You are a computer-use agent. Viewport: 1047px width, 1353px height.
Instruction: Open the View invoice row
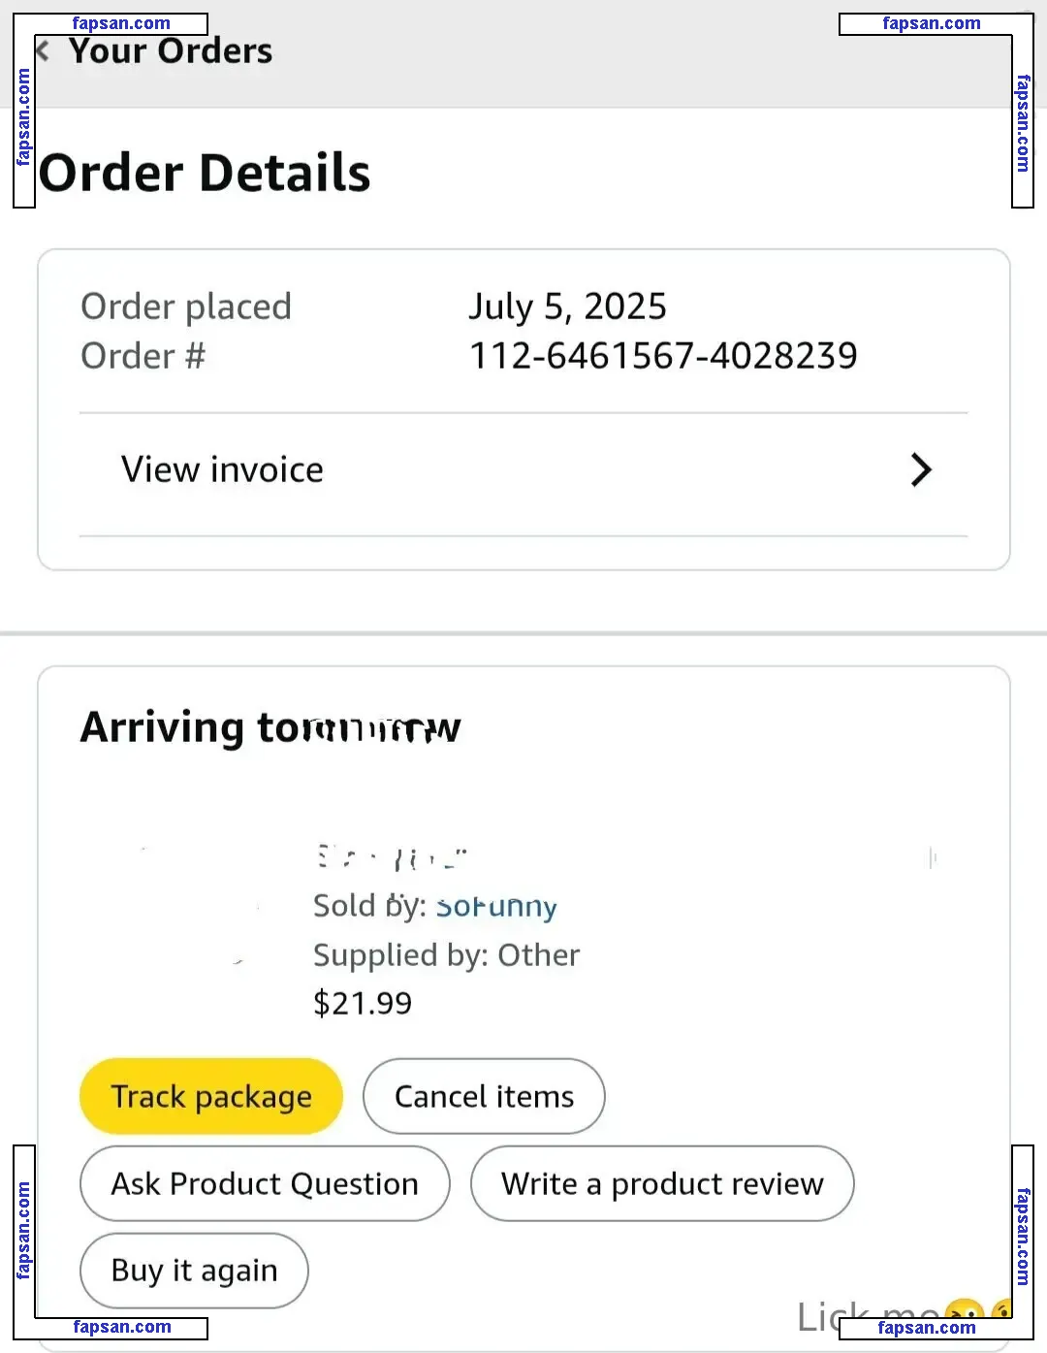click(523, 474)
